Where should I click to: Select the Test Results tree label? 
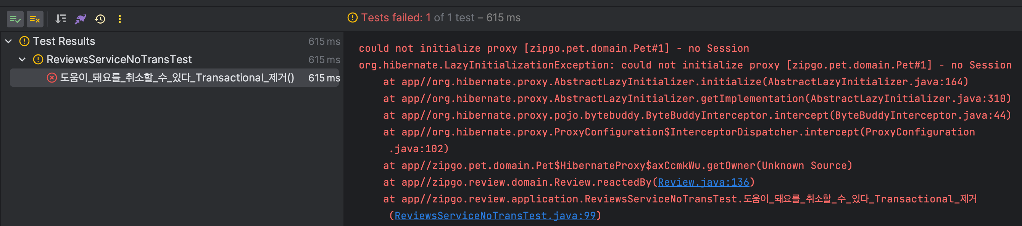tap(64, 41)
